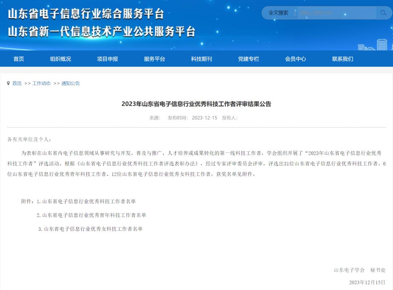Open the 首页 navigation menu item
Screen dimensions: 393x290
[x=19, y=59]
